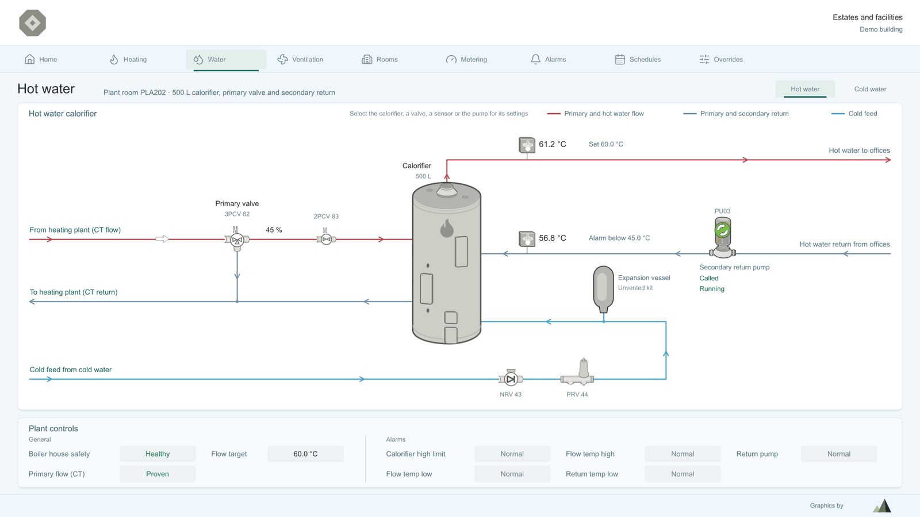920x517 pixels.
Task: Click the Estates and facilities heading
Action: (868, 17)
